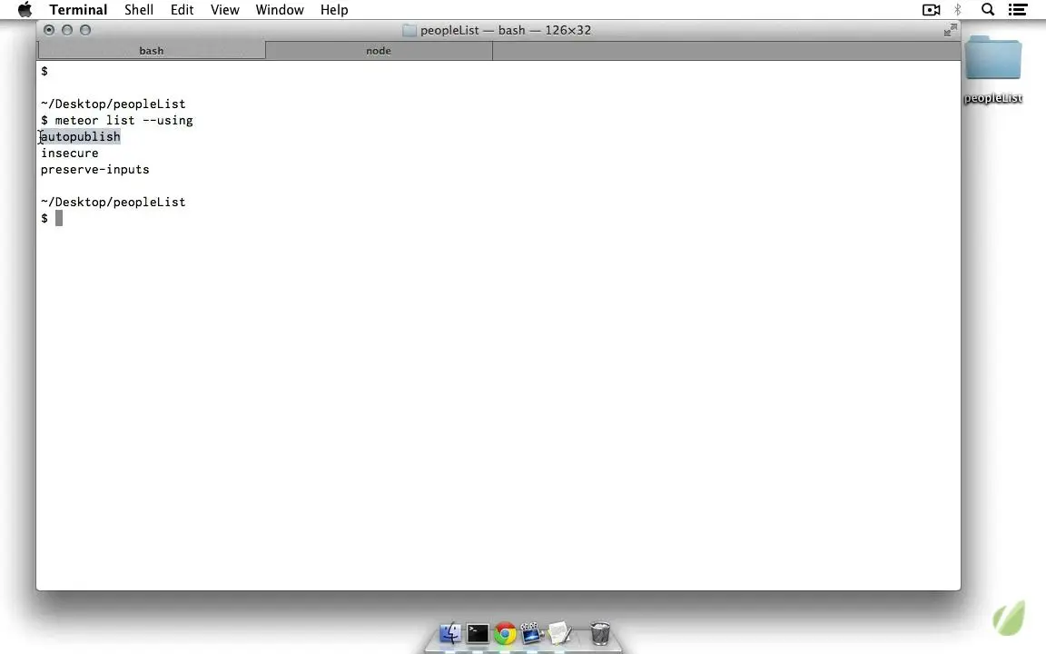Viewport: 1046px width, 654px height.
Task: Click the first '~/Desktop/peopleList' path line
Action: 113,104
